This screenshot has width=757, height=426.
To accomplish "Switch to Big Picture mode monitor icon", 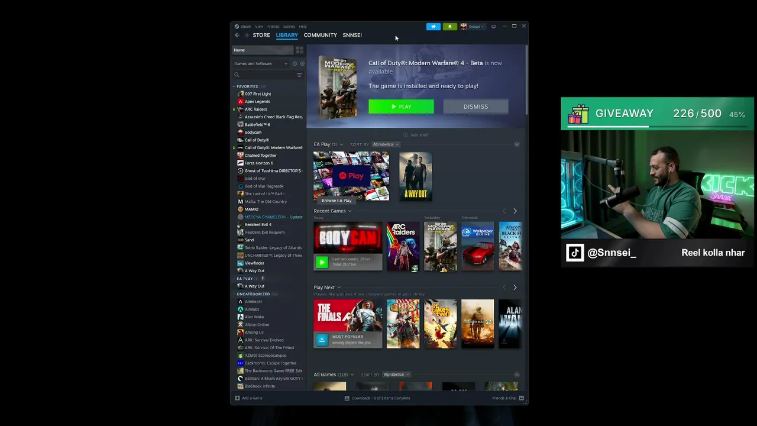I will 493,27.
